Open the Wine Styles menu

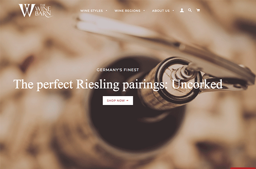pyautogui.click(x=92, y=11)
